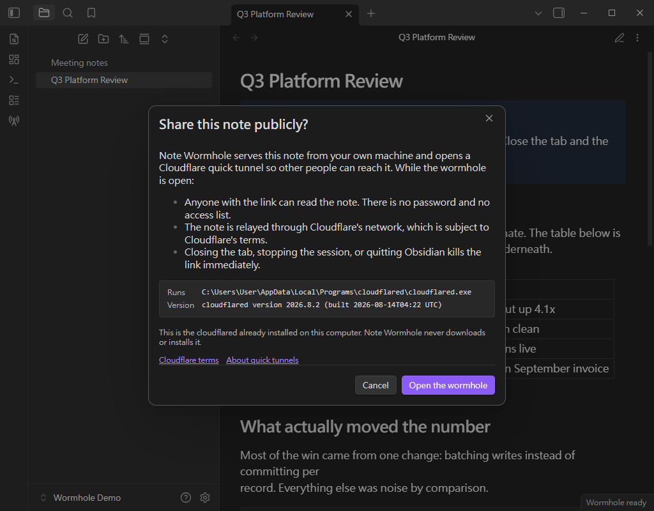Open the tab list dropdown chevron

click(538, 13)
